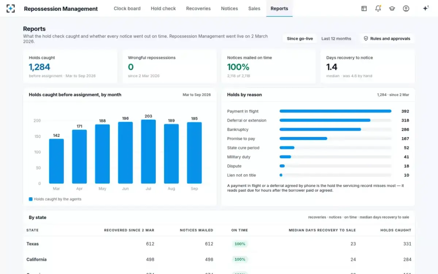438x274 pixels.
Task: Open the Recoveries tab
Action: click(x=198, y=8)
